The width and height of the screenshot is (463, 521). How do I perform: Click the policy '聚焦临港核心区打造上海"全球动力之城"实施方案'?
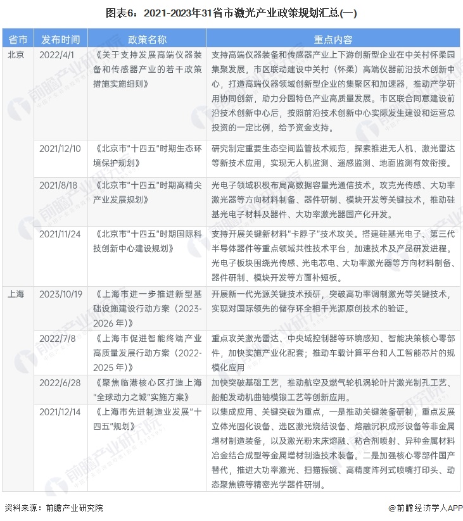pos(147,390)
